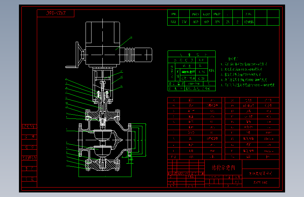304x197 pixels.
Task: Click the "110" cell in the dimension table
Action: coord(206,22)
